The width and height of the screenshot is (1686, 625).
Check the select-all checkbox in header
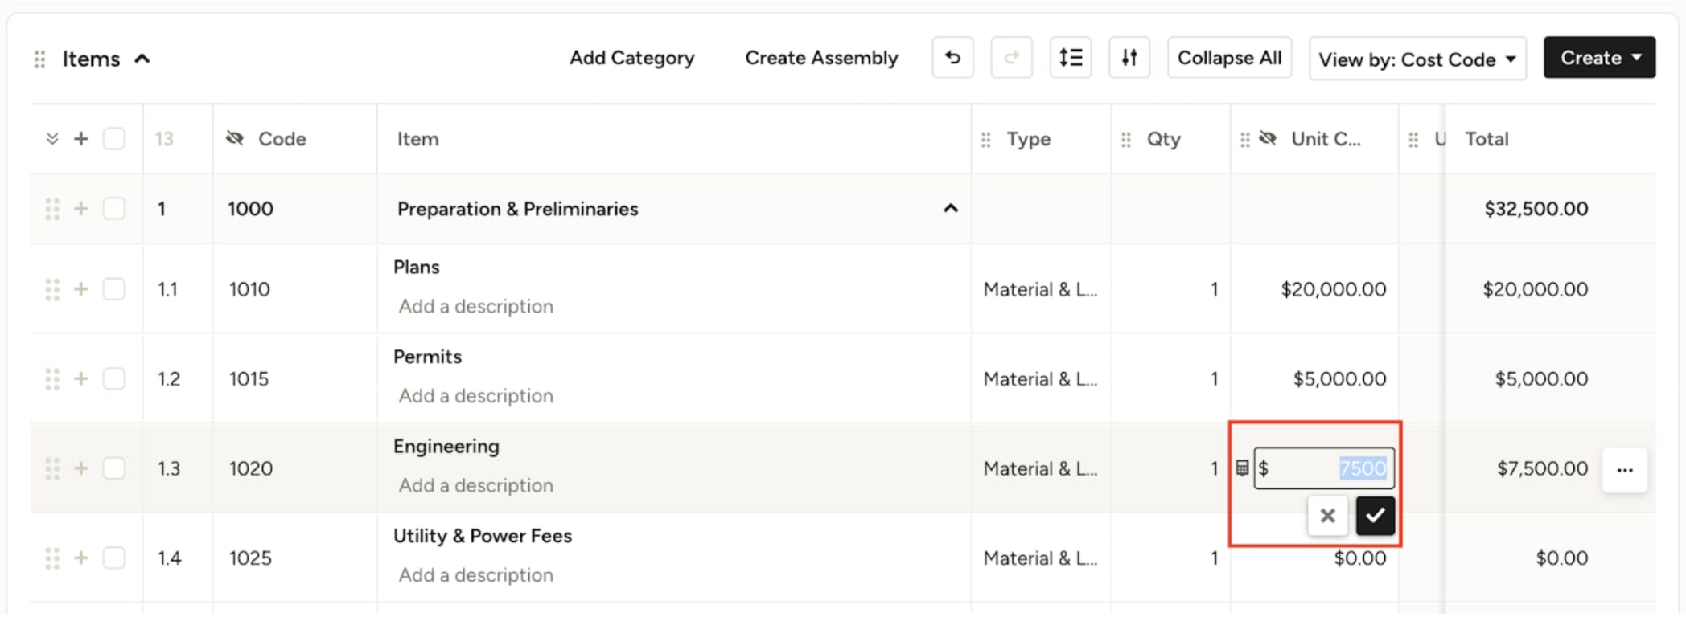[114, 139]
